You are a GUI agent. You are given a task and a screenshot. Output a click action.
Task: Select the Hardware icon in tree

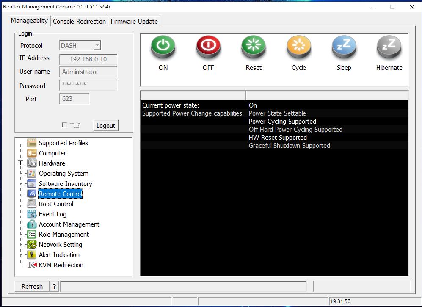pyautogui.click(x=32, y=163)
